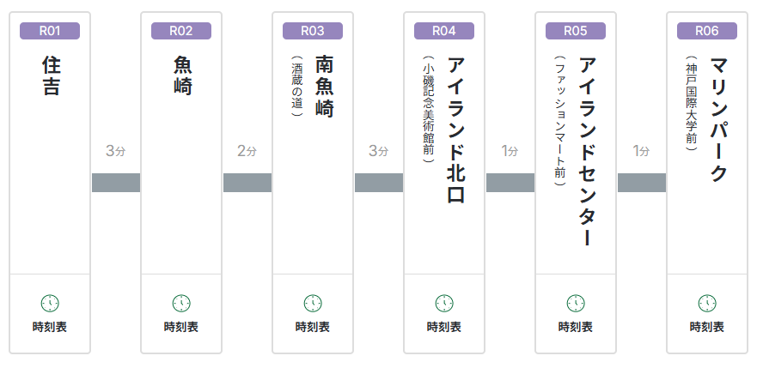Click the clock icon under アイランドセンター
The width and height of the screenshot is (763, 368).
pos(576,303)
